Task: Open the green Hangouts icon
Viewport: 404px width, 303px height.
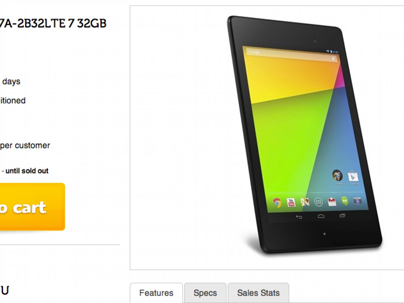Action: [x=344, y=201]
